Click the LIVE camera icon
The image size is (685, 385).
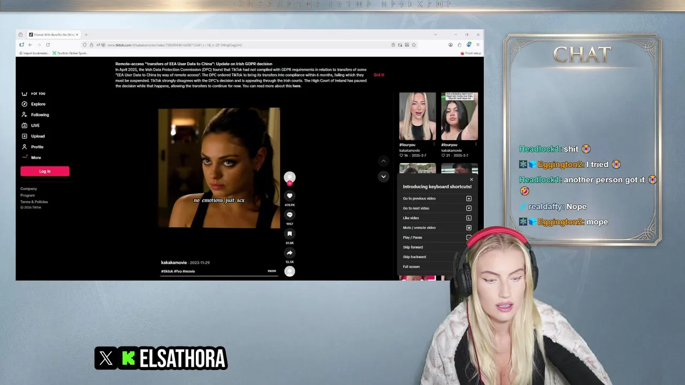24,126
